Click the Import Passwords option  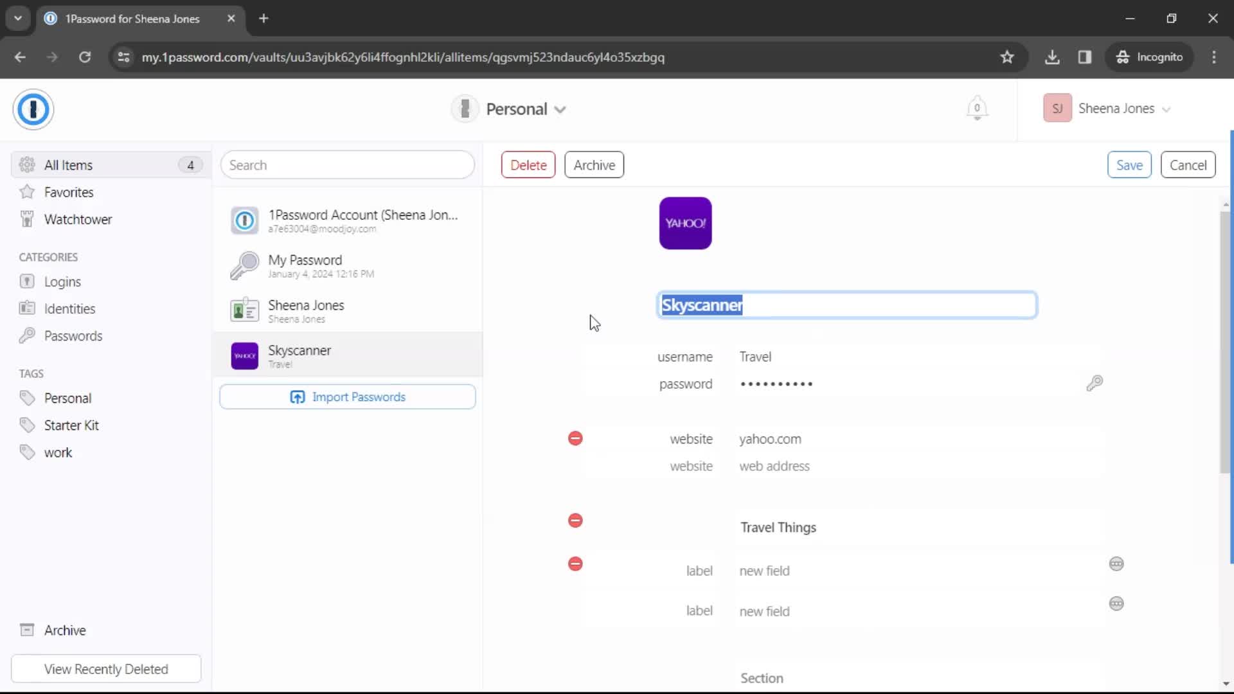[348, 396]
